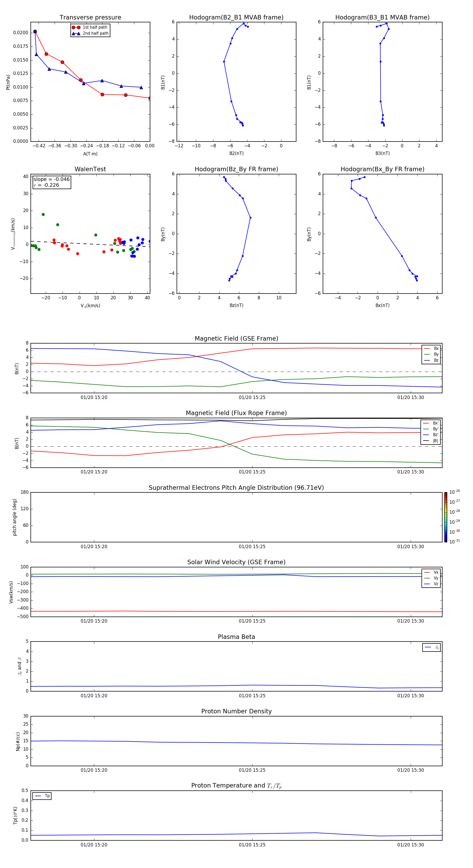Click 'Magnetic Field (Flux Rope Frame)' title

[236, 413]
